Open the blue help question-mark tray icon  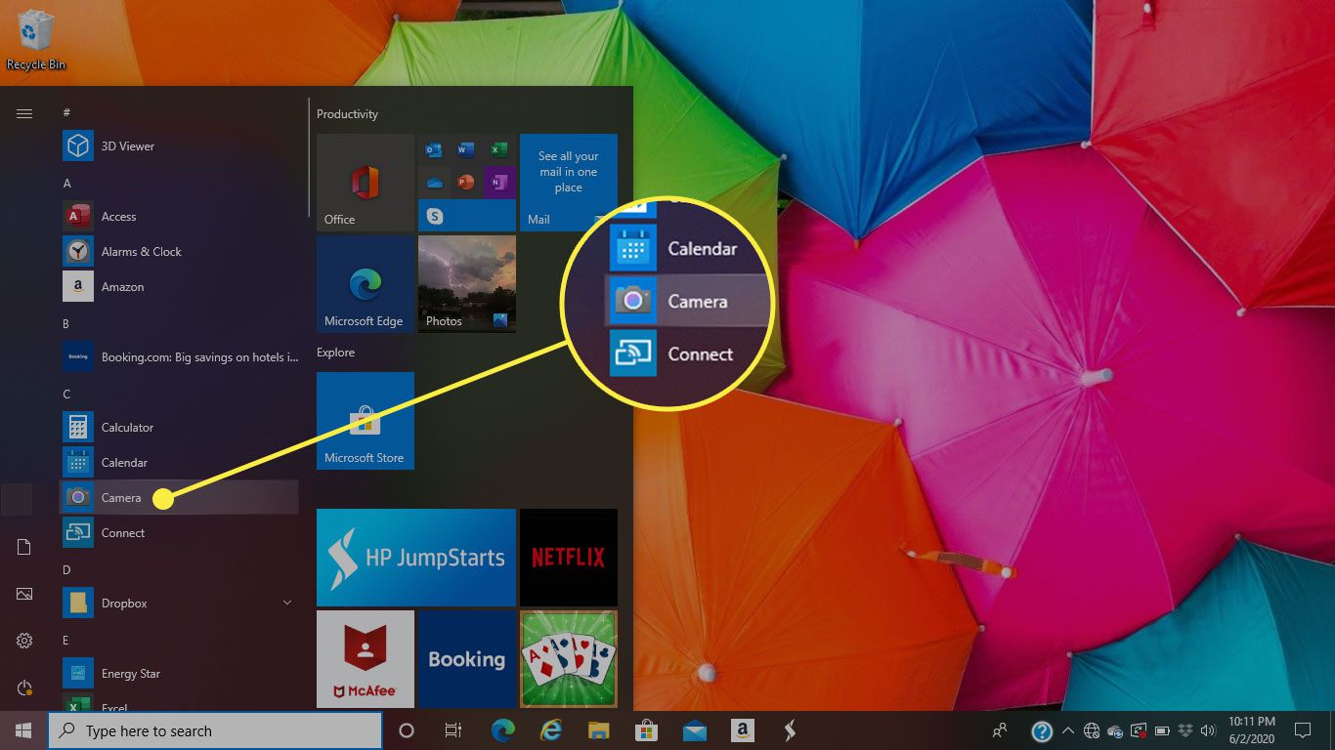pyautogui.click(x=1042, y=730)
